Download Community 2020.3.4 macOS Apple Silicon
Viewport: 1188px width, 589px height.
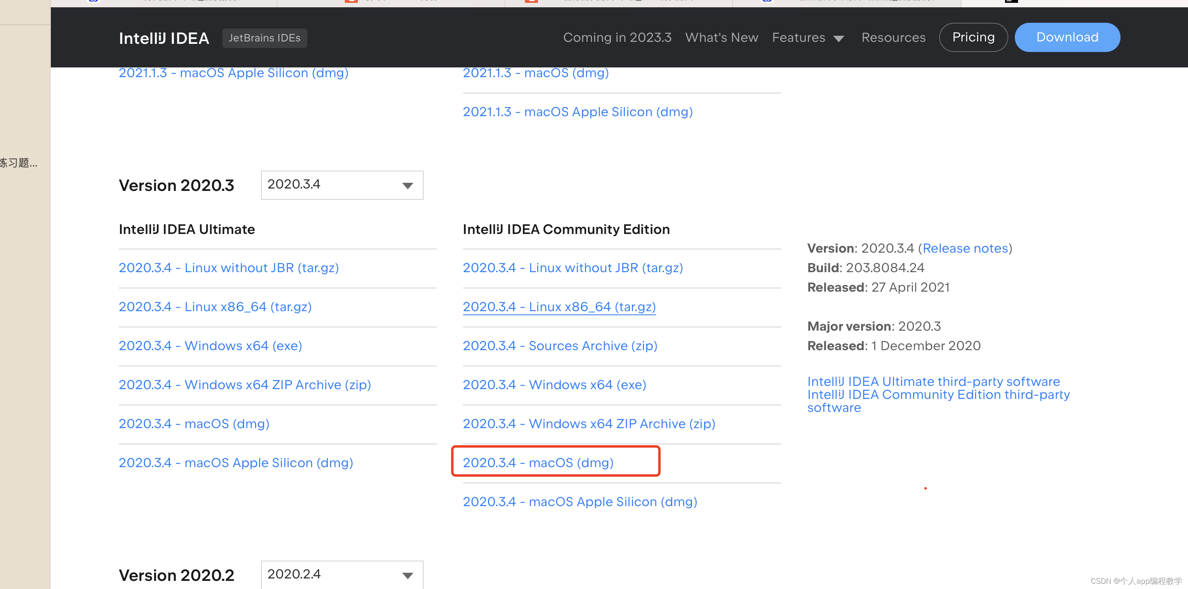[x=580, y=501]
